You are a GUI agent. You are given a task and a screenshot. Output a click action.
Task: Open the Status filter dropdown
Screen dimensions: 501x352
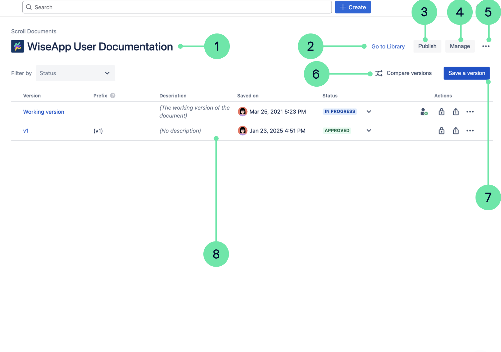click(x=75, y=73)
